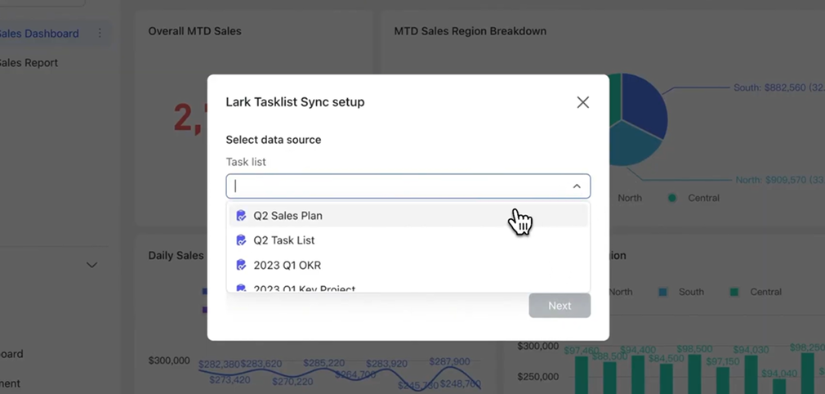Viewport: 825px width, 394px height.
Task: Select Q2 Sales Plan from the list
Action: click(x=408, y=216)
